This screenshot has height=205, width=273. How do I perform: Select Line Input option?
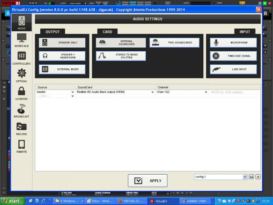pos(233,69)
